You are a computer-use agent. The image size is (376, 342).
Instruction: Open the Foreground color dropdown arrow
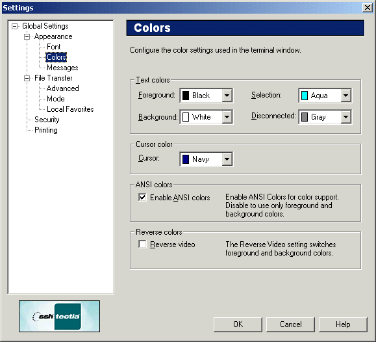pos(227,96)
